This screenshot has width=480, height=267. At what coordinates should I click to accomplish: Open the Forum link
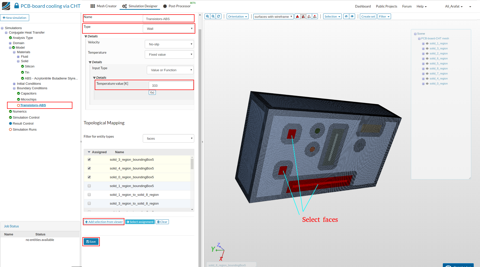point(407,6)
